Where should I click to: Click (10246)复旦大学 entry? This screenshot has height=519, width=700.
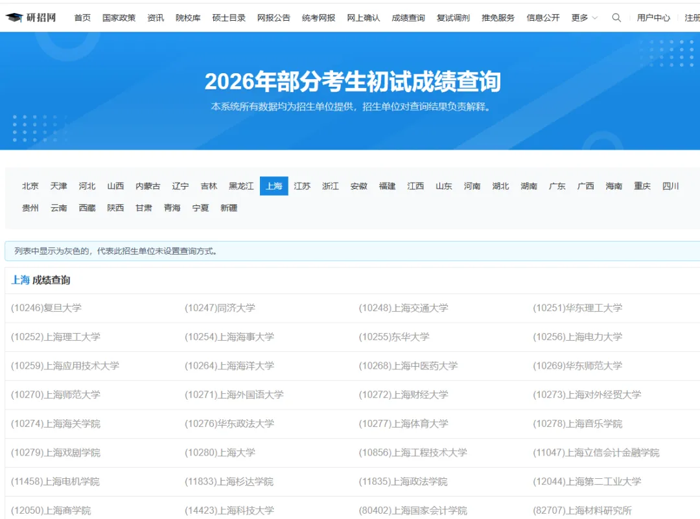click(x=46, y=308)
